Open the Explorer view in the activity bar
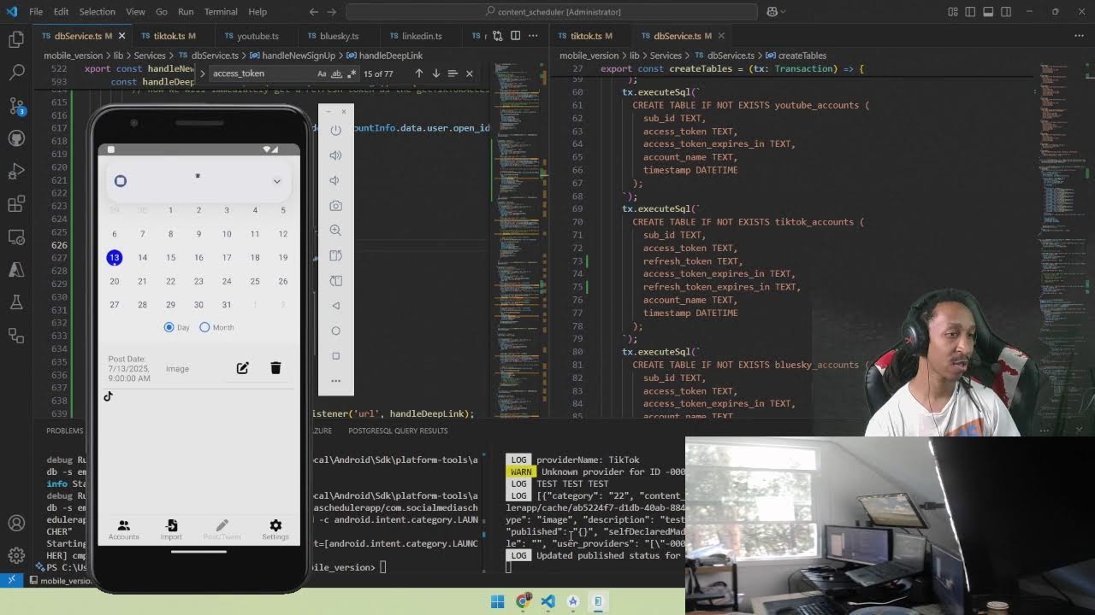 pyautogui.click(x=16, y=39)
